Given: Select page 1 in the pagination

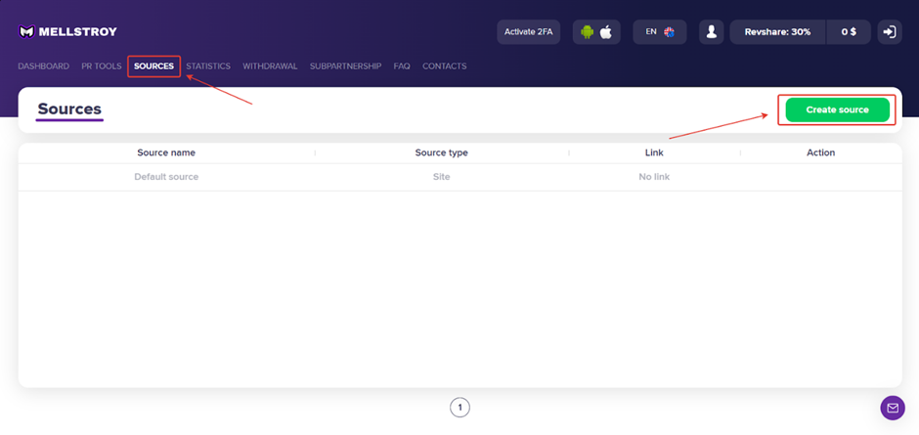Looking at the screenshot, I should coord(459,408).
